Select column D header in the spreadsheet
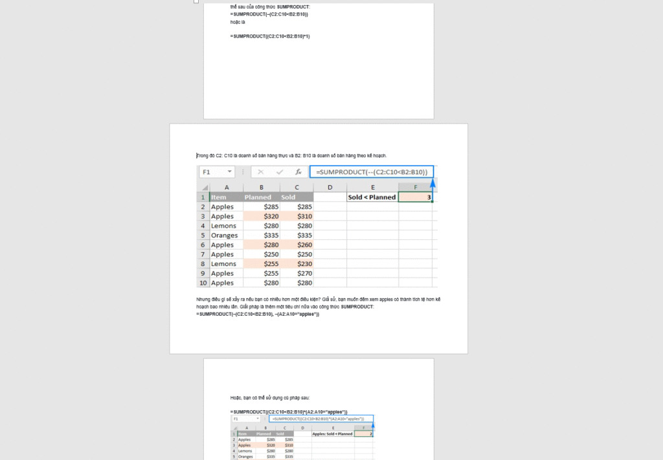 (x=330, y=188)
